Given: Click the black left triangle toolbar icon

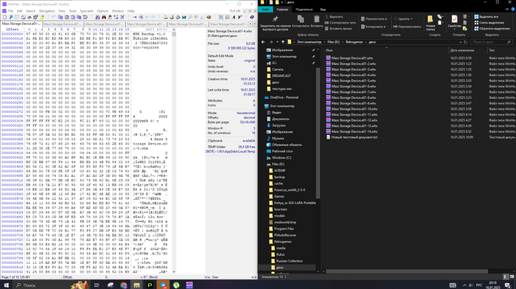Looking at the screenshot, I should pos(234,17).
